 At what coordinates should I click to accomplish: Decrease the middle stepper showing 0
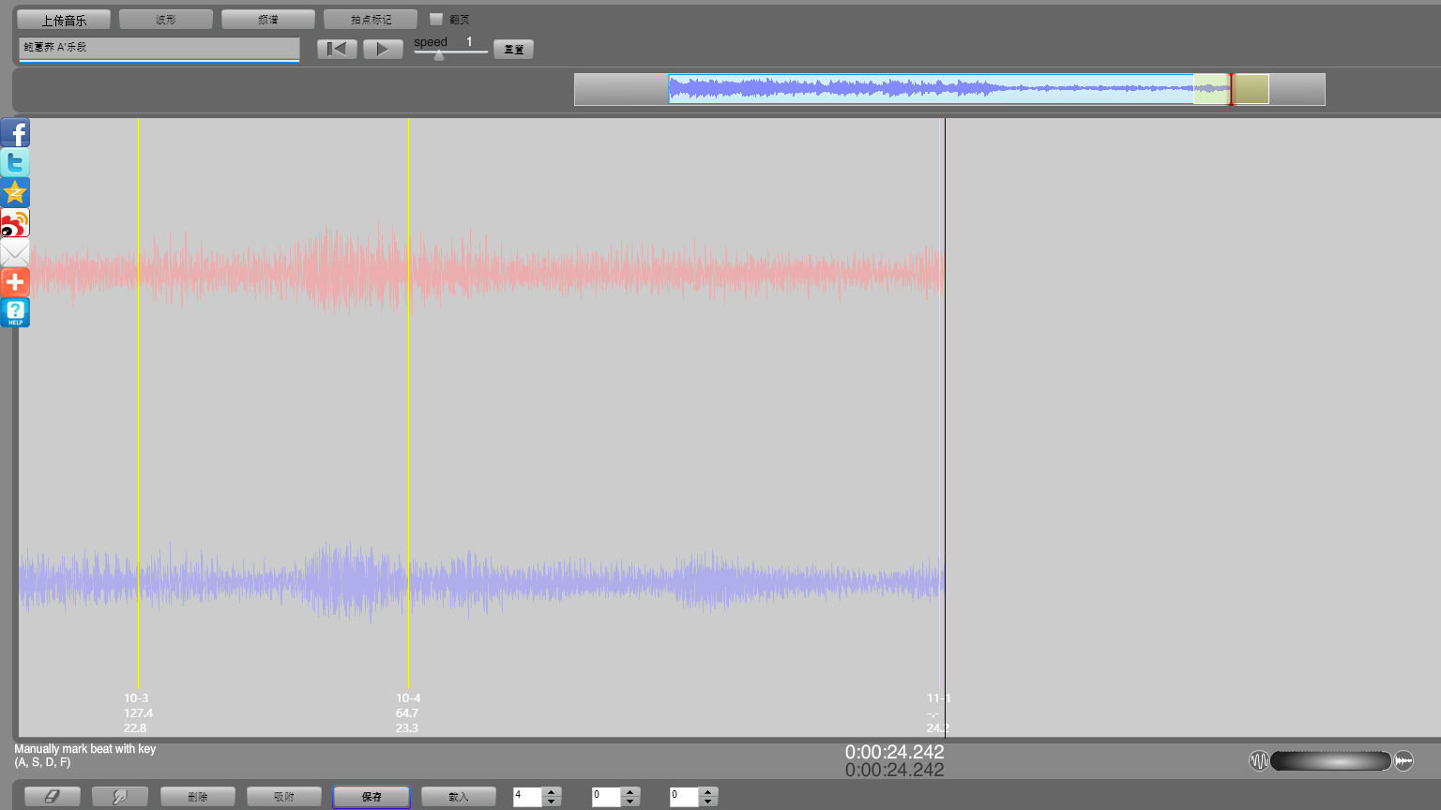(x=630, y=802)
